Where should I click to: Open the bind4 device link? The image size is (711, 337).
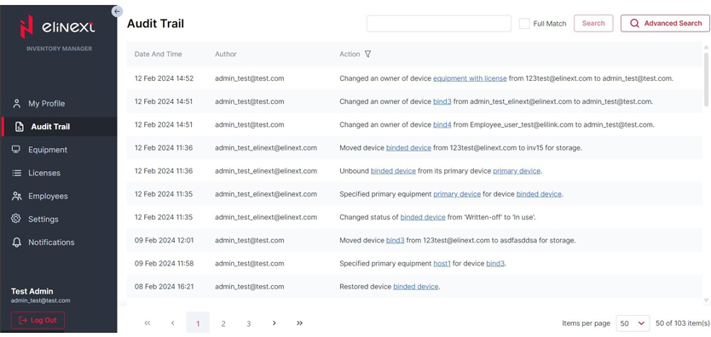point(442,124)
